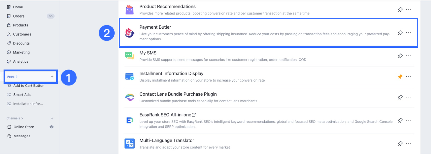The height and width of the screenshot is (154, 431).
Task: Select Smart Ads under Apps
Action: point(22,95)
